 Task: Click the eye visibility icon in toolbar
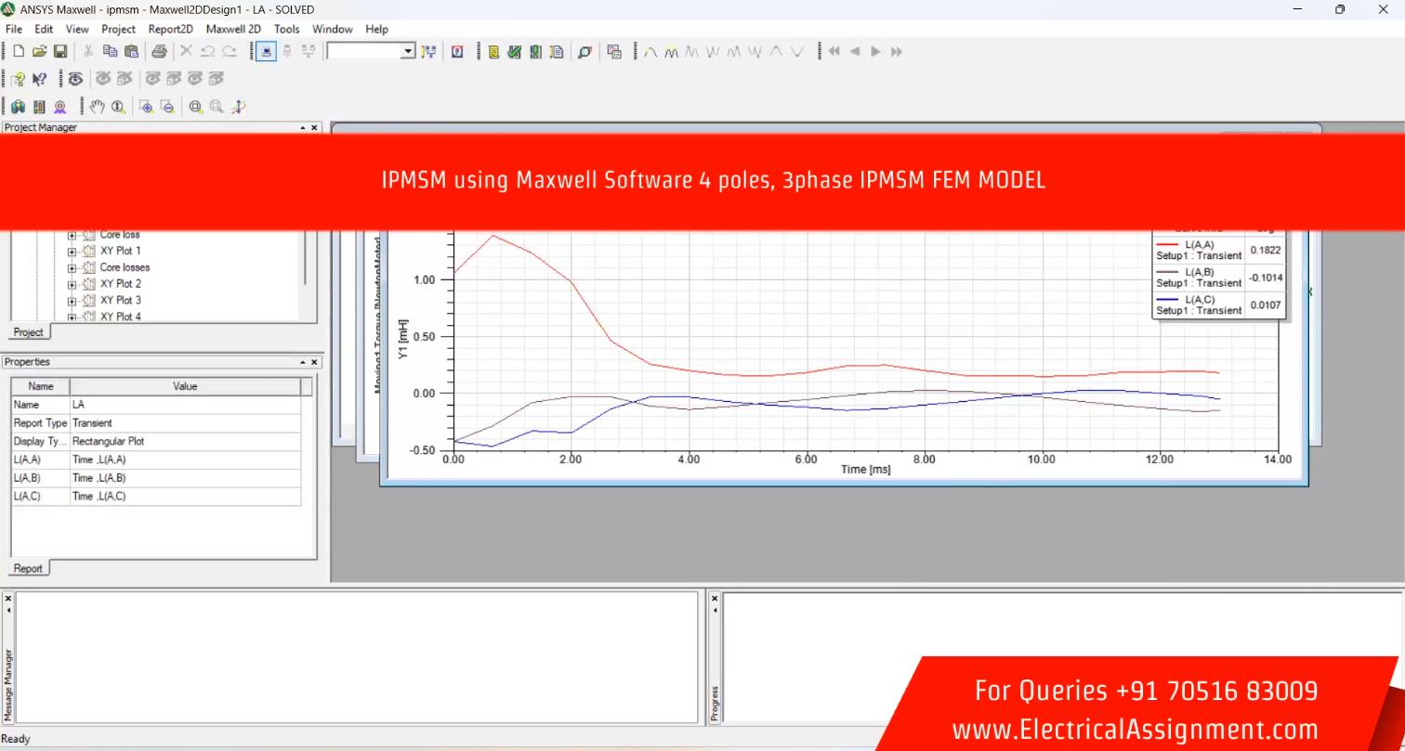click(x=75, y=79)
